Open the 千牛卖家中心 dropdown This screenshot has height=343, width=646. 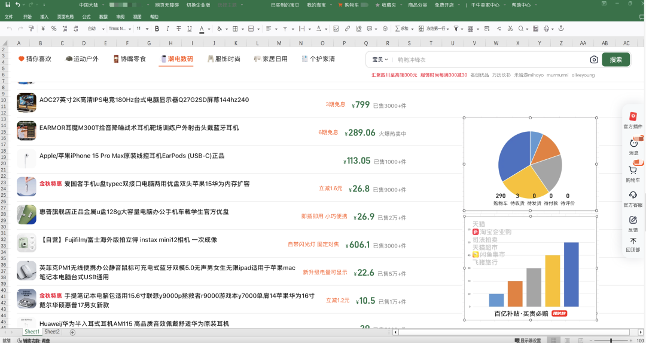pyautogui.click(x=487, y=5)
